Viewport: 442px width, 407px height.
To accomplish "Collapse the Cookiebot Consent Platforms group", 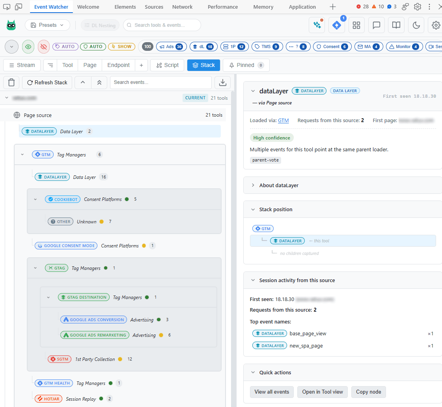I will pos(35,199).
